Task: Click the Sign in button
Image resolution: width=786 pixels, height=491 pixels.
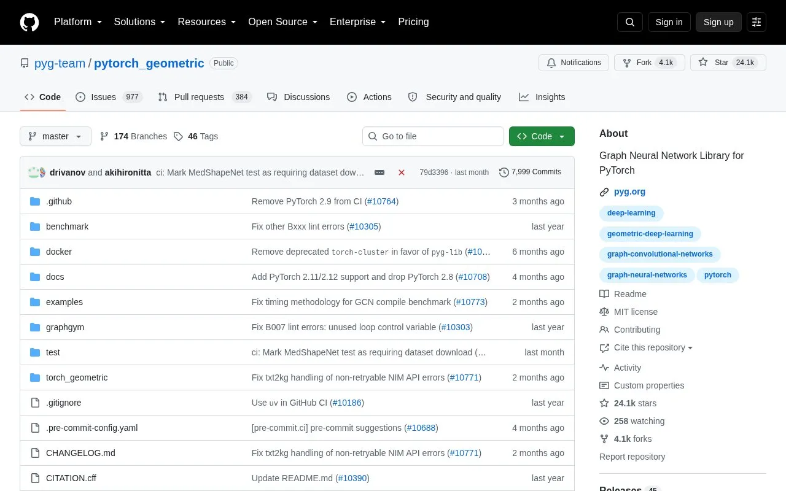Action: (669, 22)
